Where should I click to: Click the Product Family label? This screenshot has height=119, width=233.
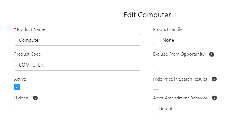pyautogui.click(x=167, y=29)
